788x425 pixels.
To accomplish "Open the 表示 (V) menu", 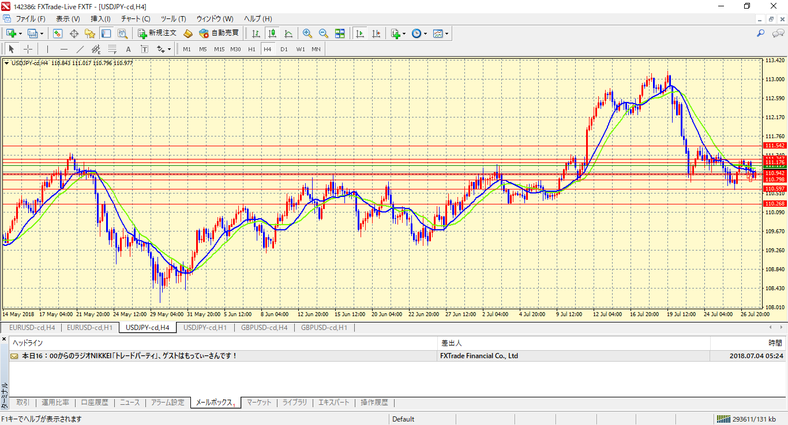I will point(68,19).
